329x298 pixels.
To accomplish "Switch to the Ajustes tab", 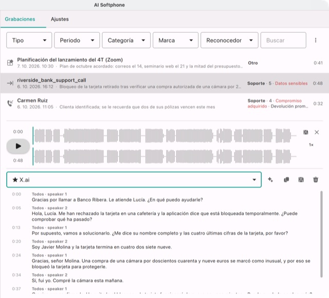I will click(60, 19).
